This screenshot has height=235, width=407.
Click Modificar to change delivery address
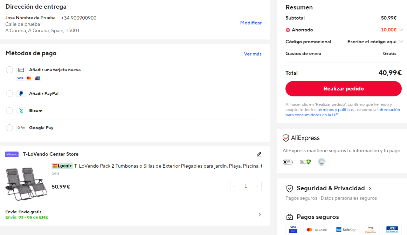[x=251, y=23]
